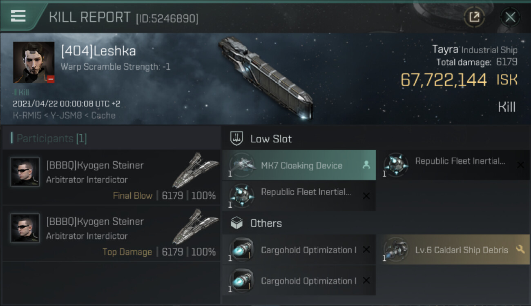This screenshot has height=306, width=531.
Task: Select the Others section cube icon
Action: pos(237,223)
